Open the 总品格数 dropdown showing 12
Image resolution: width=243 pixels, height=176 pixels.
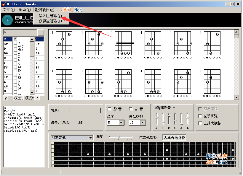tap(143, 123)
